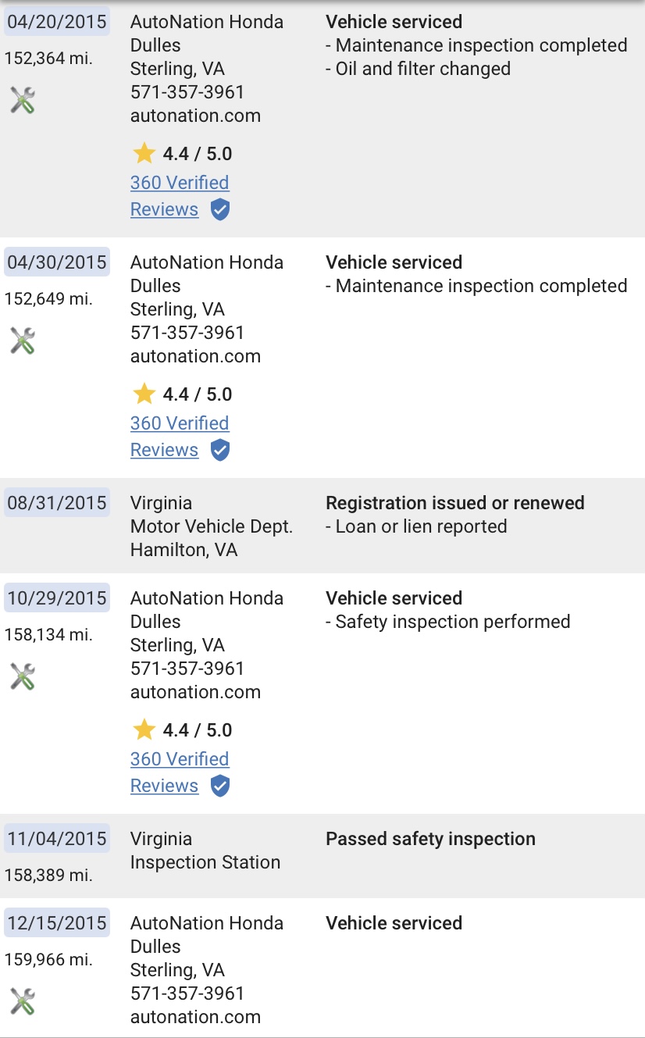Screen dimensions: 645x1038
Task: Click Passed safety inspection record text
Action: (430, 839)
